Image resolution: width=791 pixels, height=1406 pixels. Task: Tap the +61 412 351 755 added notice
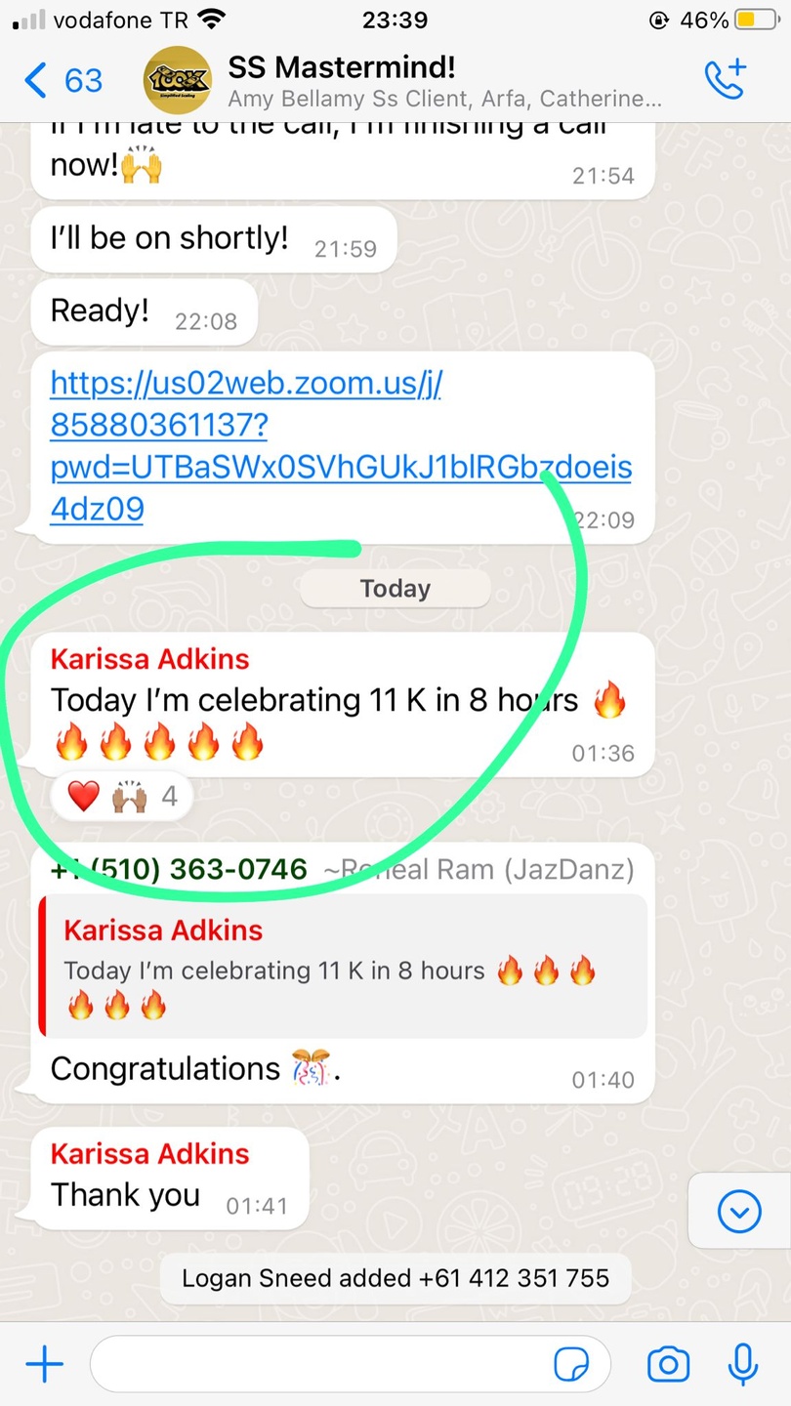coord(395,1277)
